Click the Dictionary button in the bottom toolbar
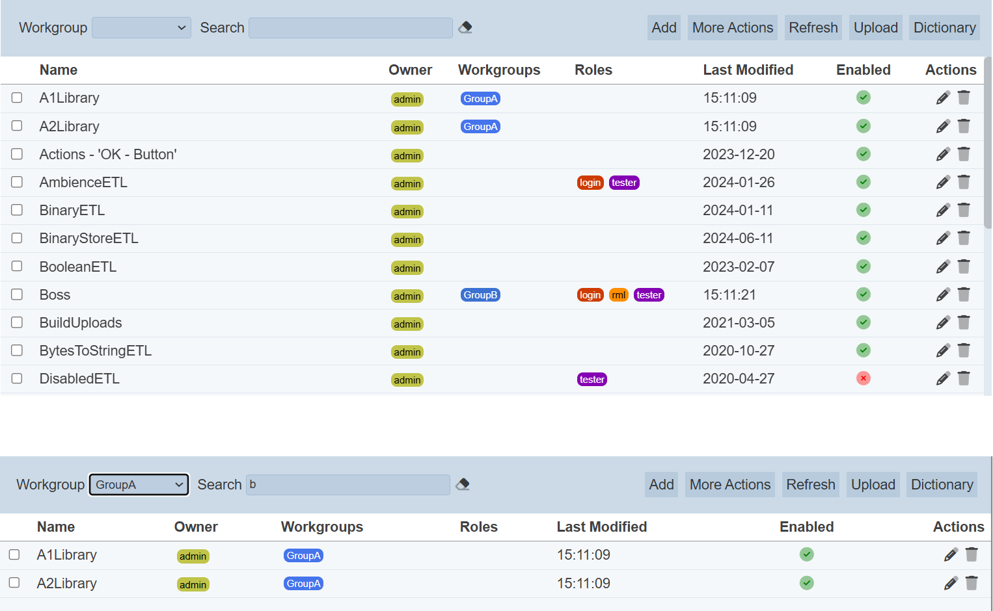 pos(942,485)
